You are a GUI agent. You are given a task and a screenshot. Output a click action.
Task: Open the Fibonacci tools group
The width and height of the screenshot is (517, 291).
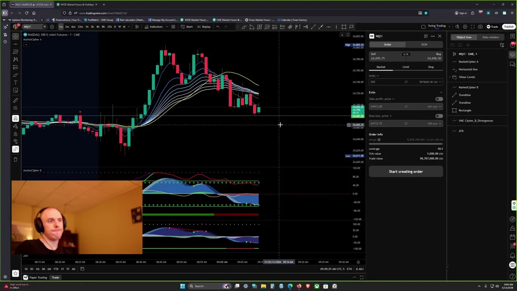pyautogui.click(x=15, y=52)
